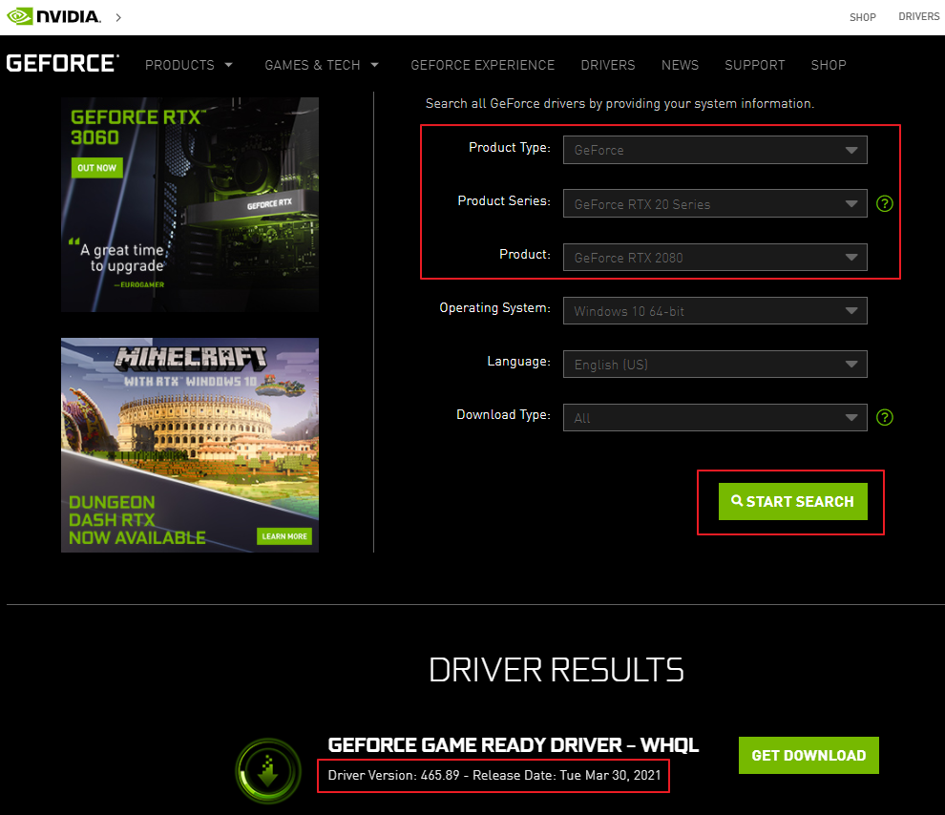Screen dimensions: 945x815
Task: Click the chevron next to NVIDIA logo
Action: coord(118,17)
